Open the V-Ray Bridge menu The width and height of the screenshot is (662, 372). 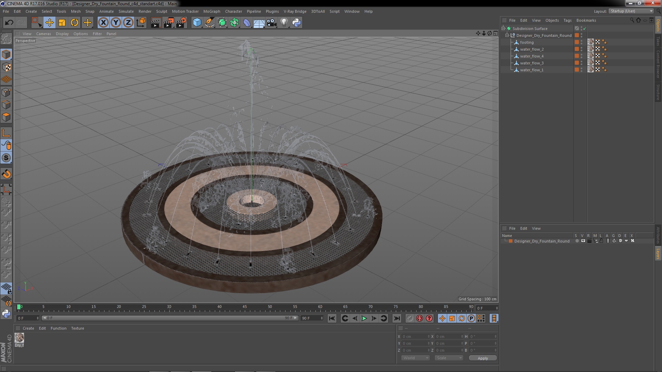[295, 11]
